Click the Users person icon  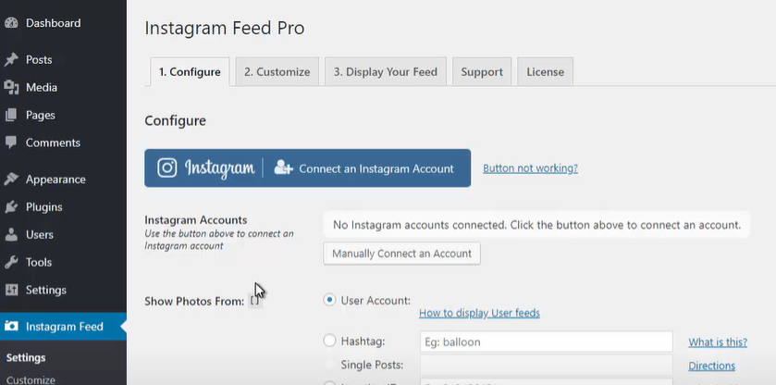tap(11, 235)
